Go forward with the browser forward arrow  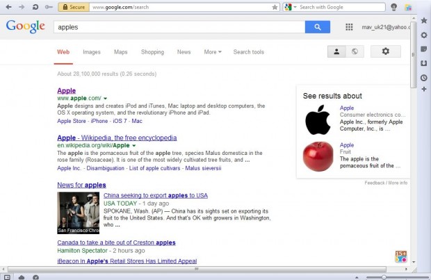pos(22,7)
